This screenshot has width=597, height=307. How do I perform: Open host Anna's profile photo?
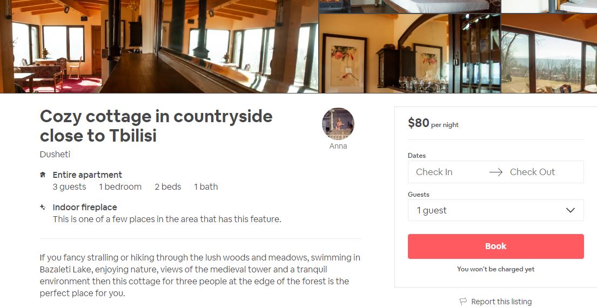click(338, 124)
